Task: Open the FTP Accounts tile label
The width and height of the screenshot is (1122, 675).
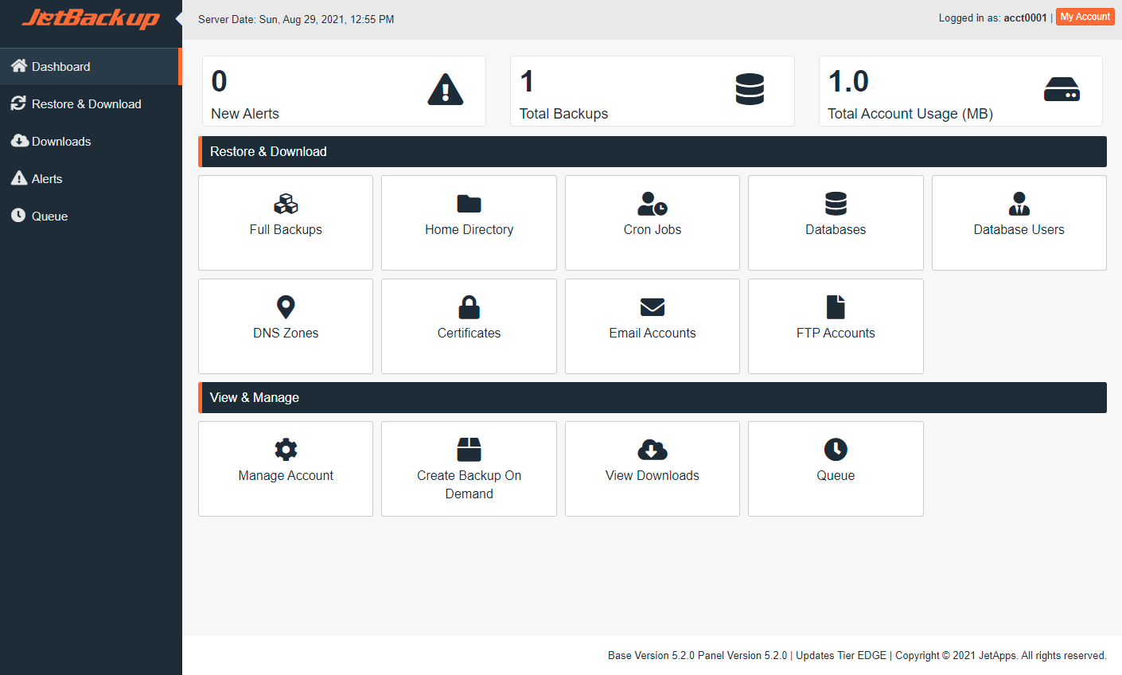Action: (836, 334)
